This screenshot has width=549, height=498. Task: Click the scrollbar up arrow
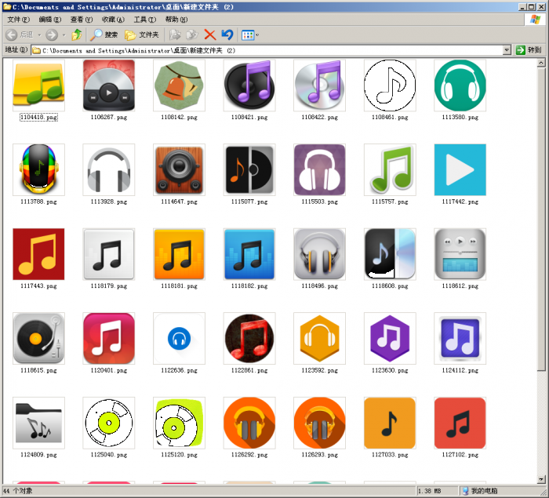[541, 63]
